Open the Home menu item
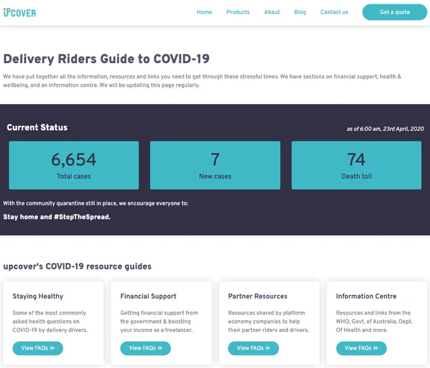Viewport: 430px width, 368px height. (204, 12)
